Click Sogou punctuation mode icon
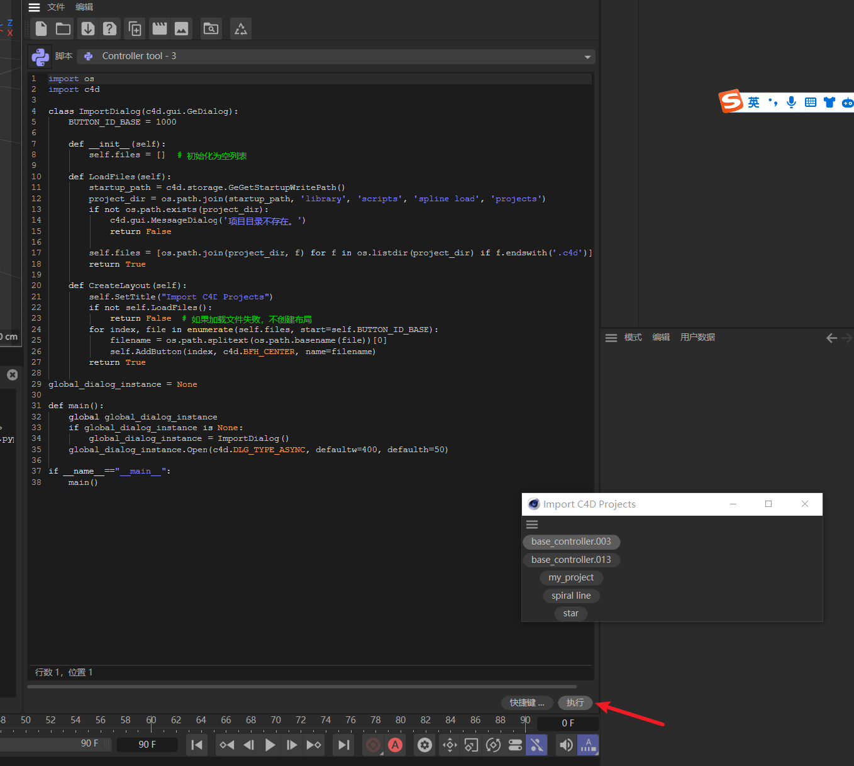The image size is (854, 766). pyautogui.click(x=773, y=103)
